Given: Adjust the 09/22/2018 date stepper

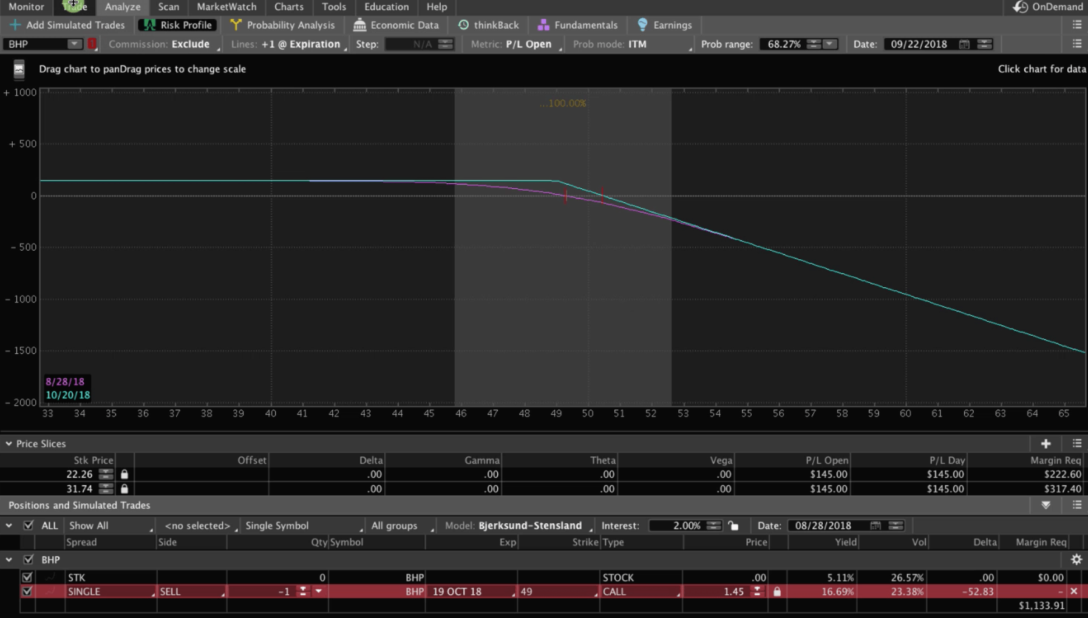Looking at the screenshot, I should click(x=985, y=44).
